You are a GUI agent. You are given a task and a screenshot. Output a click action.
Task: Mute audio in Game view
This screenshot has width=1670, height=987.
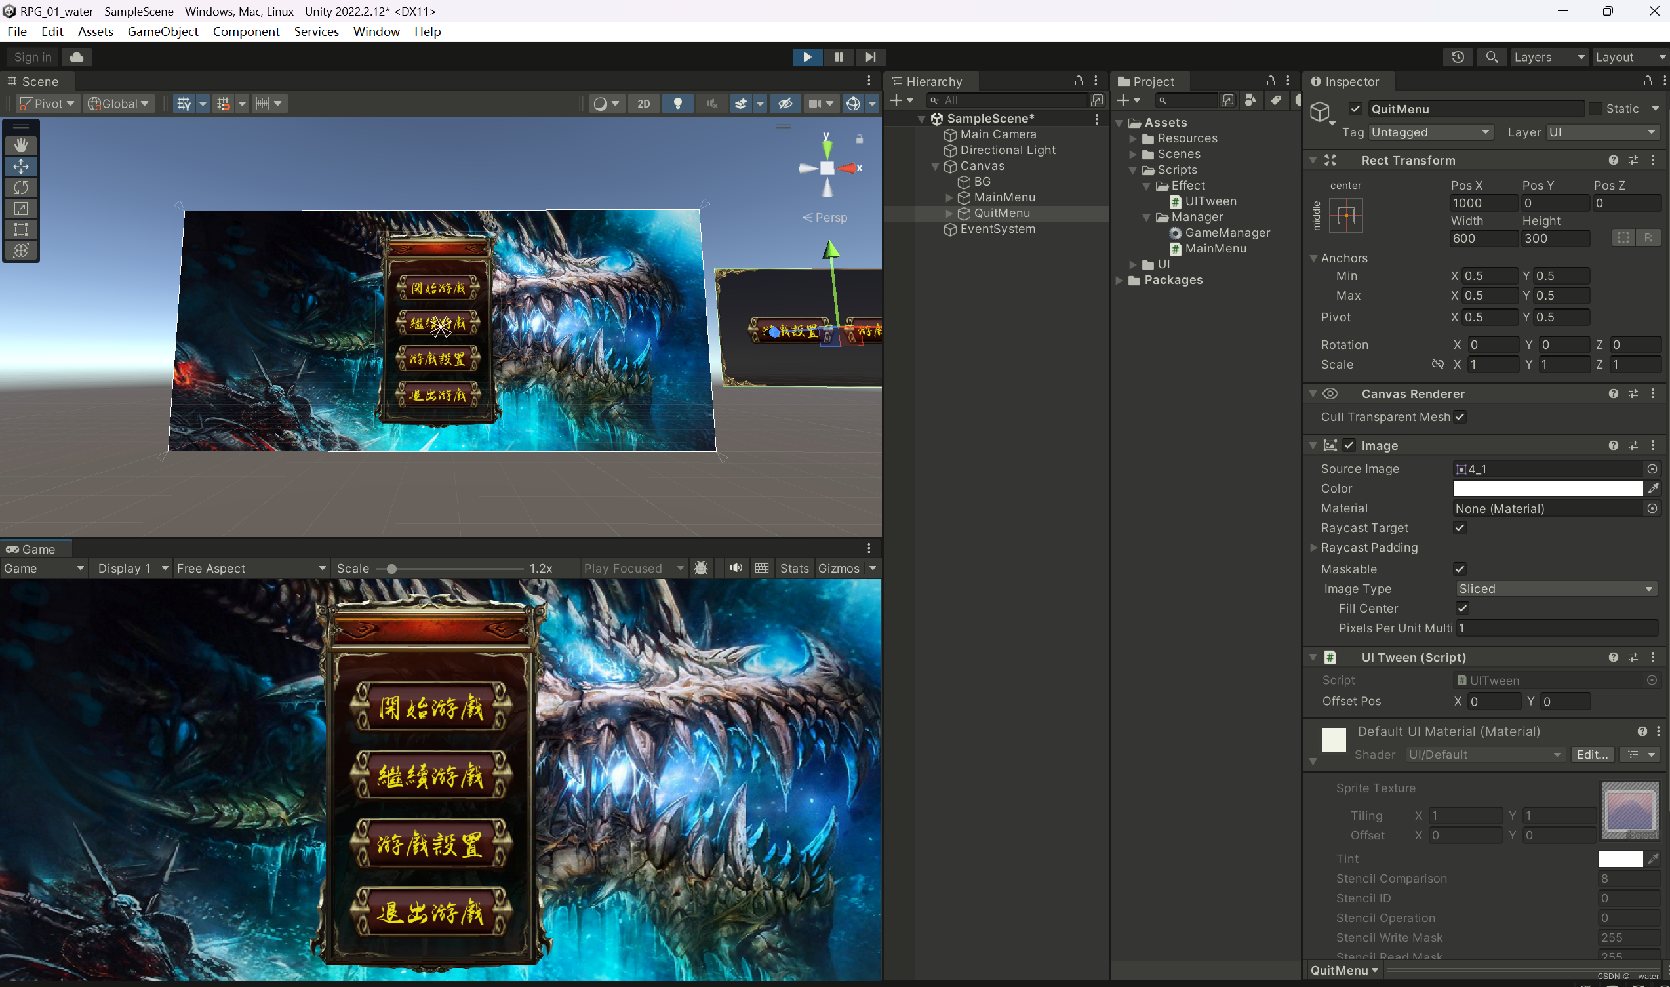735,569
